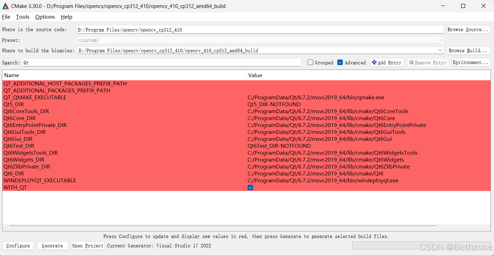Select the Qt6ZlibPrivate_DIR entry
The width and height of the screenshot is (494, 256).
click(27, 167)
